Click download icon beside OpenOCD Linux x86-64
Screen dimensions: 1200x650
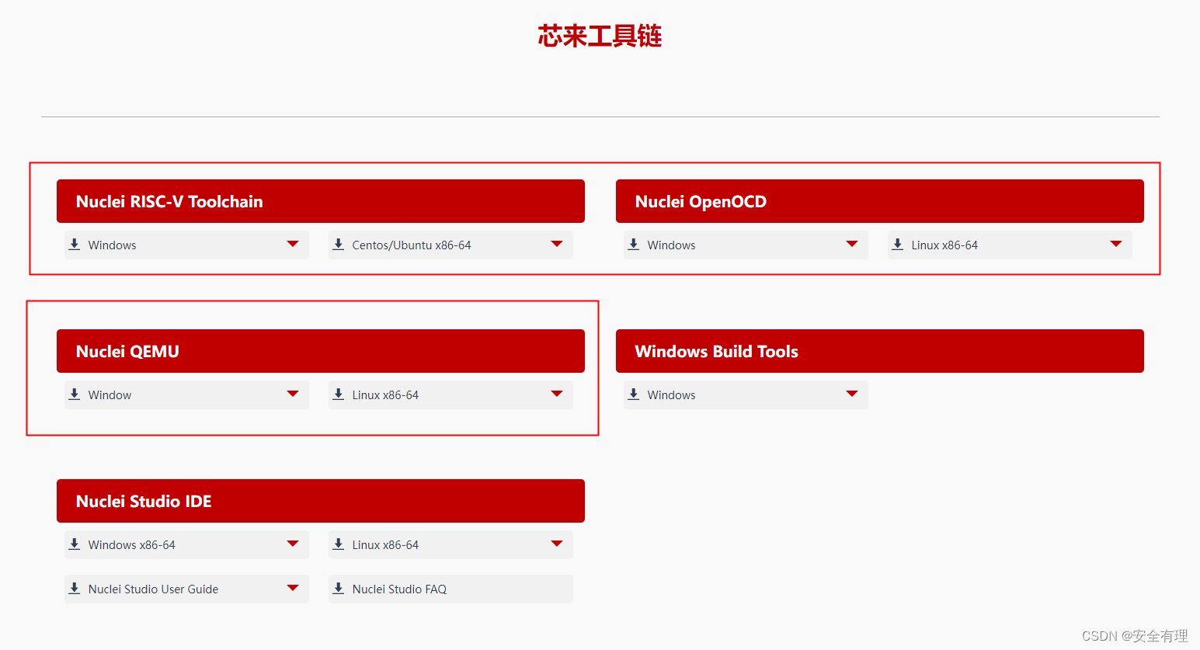tap(898, 245)
